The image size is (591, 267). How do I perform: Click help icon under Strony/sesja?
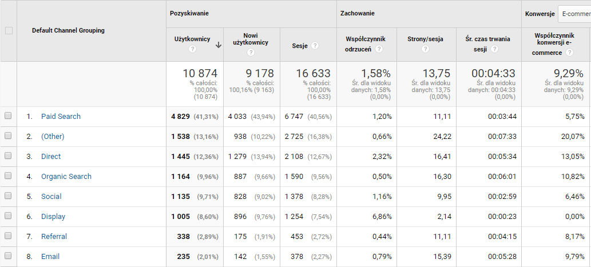tap(425, 49)
